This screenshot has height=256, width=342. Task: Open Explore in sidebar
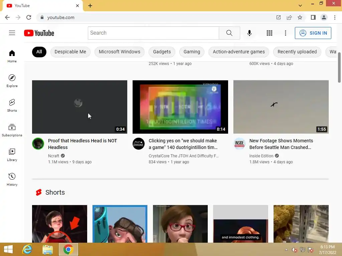(x=12, y=81)
